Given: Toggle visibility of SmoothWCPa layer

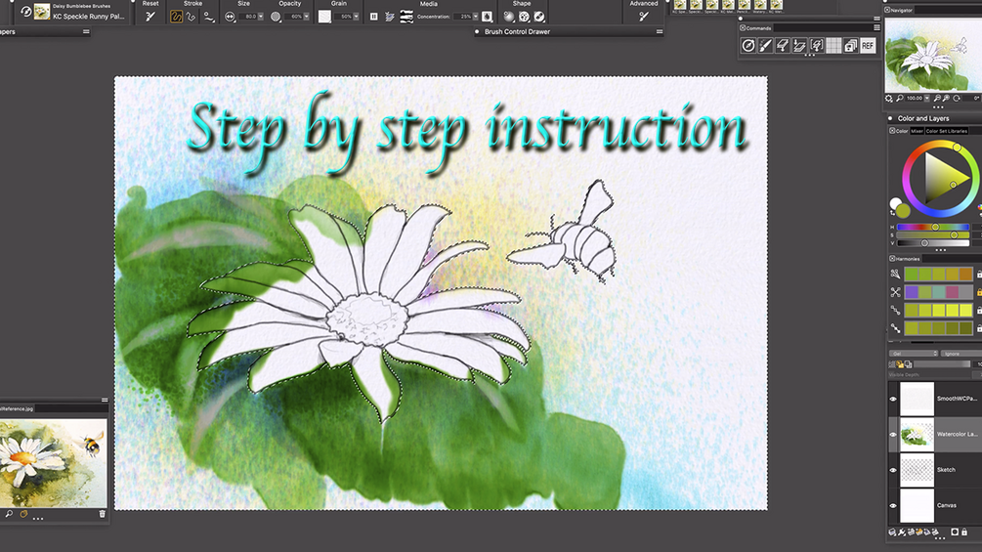Looking at the screenshot, I should pos(893,399).
